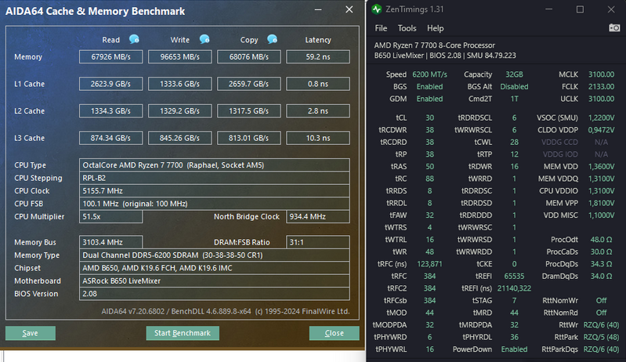The width and height of the screenshot is (626, 362).
Task: Click L1 Cache Copy value 2659.7 GB/s
Action: point(249,84)
